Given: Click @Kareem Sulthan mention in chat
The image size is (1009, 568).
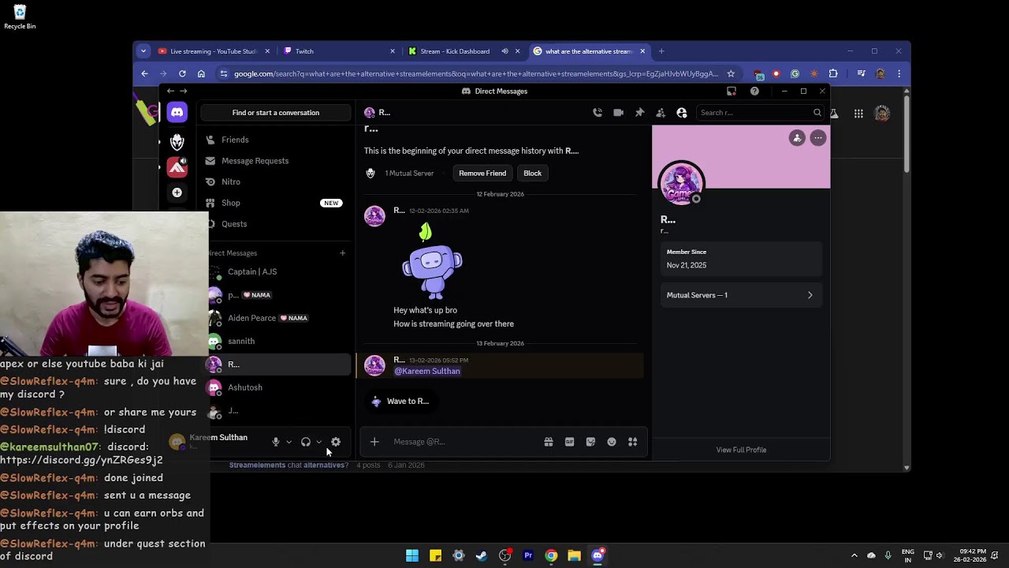Looking at the screenshot, I should pos(427,372).
